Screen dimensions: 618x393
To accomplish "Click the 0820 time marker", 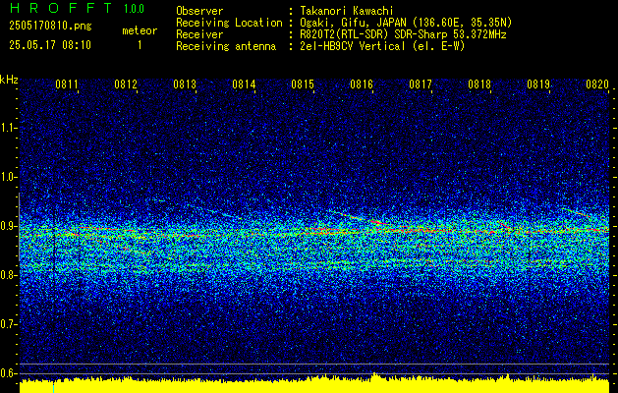I will [x=597, y=84].
